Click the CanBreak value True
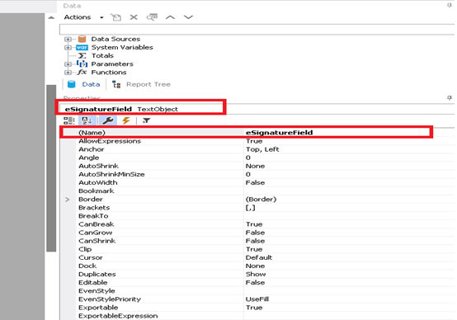Screen dimensions: 457x320 click(x=254, y=224)
